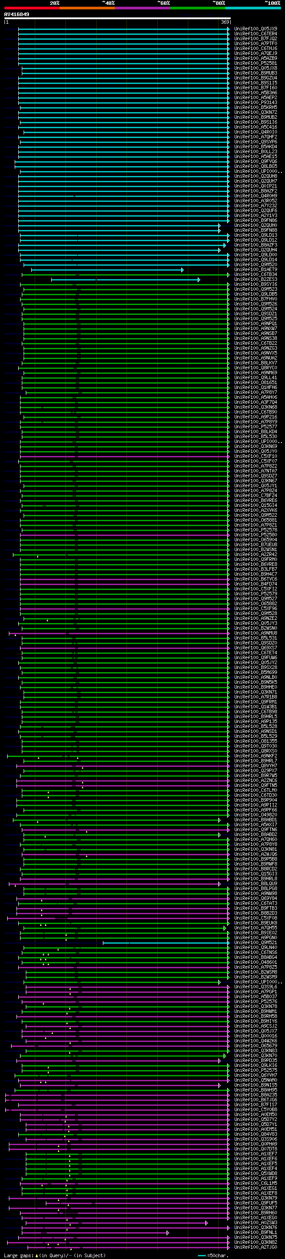285x1259 pixels.
Task: Select hit label UniRef100_C5XF10
Action: [x=256, y=456]
